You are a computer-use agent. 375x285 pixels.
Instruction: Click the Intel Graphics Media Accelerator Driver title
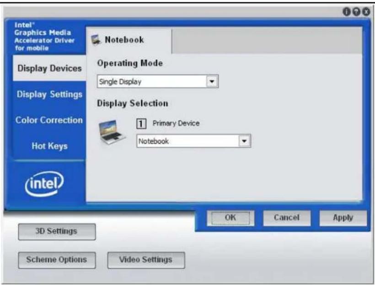point(44,37)
